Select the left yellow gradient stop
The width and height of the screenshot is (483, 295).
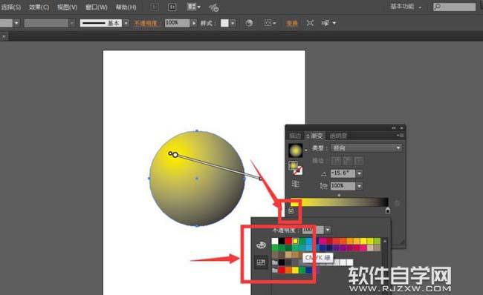pyautogui.click(x=291, y=211)
